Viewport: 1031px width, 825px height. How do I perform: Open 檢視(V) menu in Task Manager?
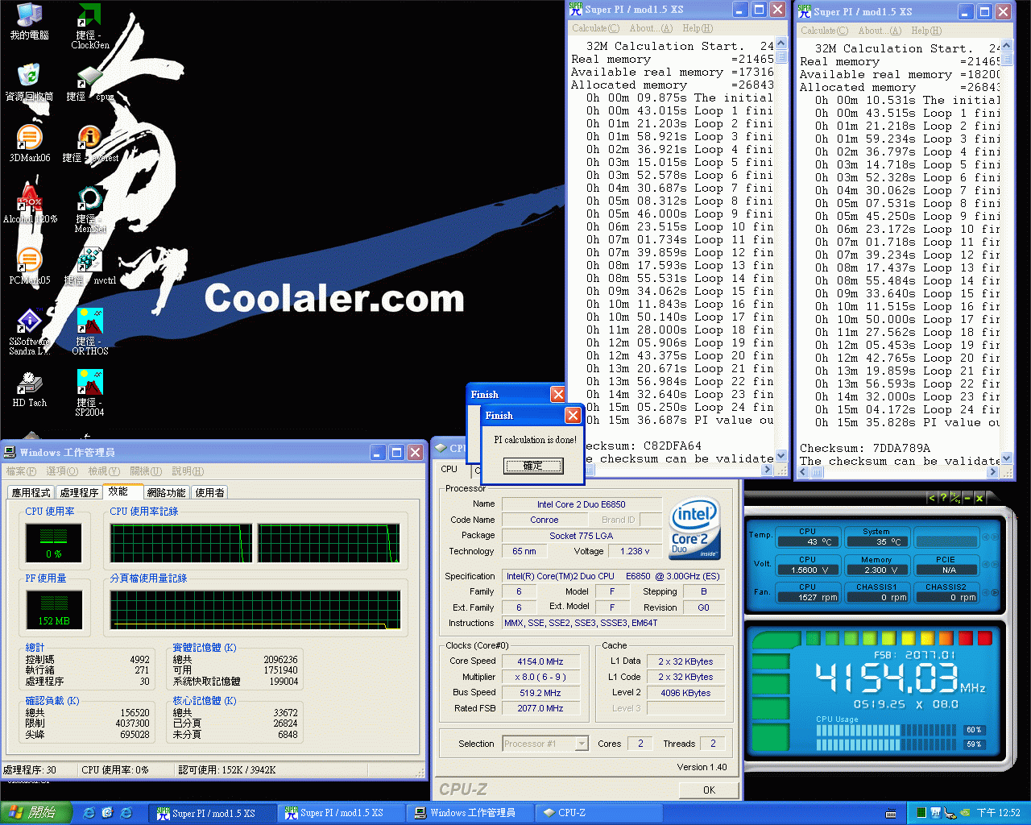click(x=104, y=471)
